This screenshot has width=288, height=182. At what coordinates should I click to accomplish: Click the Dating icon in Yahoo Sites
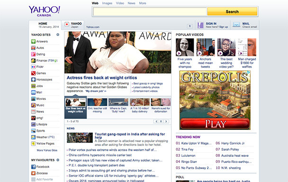click(x=33, y=54)
